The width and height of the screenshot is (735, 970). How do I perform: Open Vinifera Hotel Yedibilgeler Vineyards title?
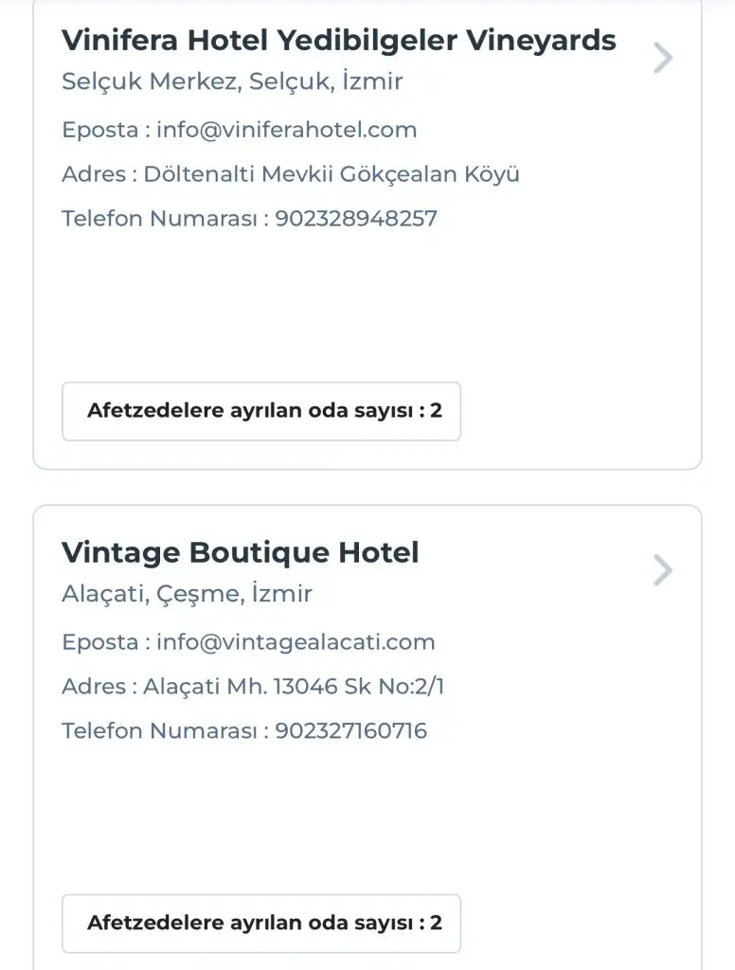pyautogui.click(x=338, y=41)
